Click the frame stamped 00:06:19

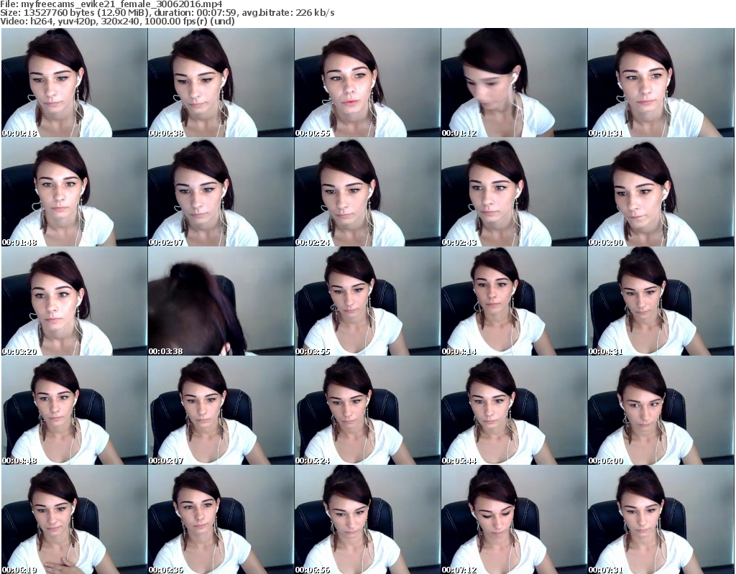(74, 519)
